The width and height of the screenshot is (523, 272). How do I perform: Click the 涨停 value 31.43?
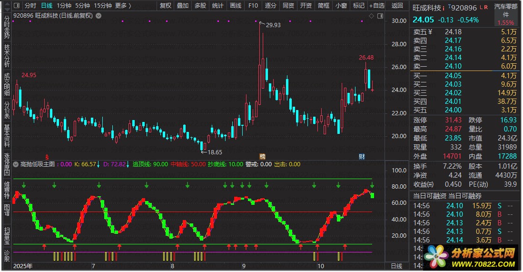[453, 120]
